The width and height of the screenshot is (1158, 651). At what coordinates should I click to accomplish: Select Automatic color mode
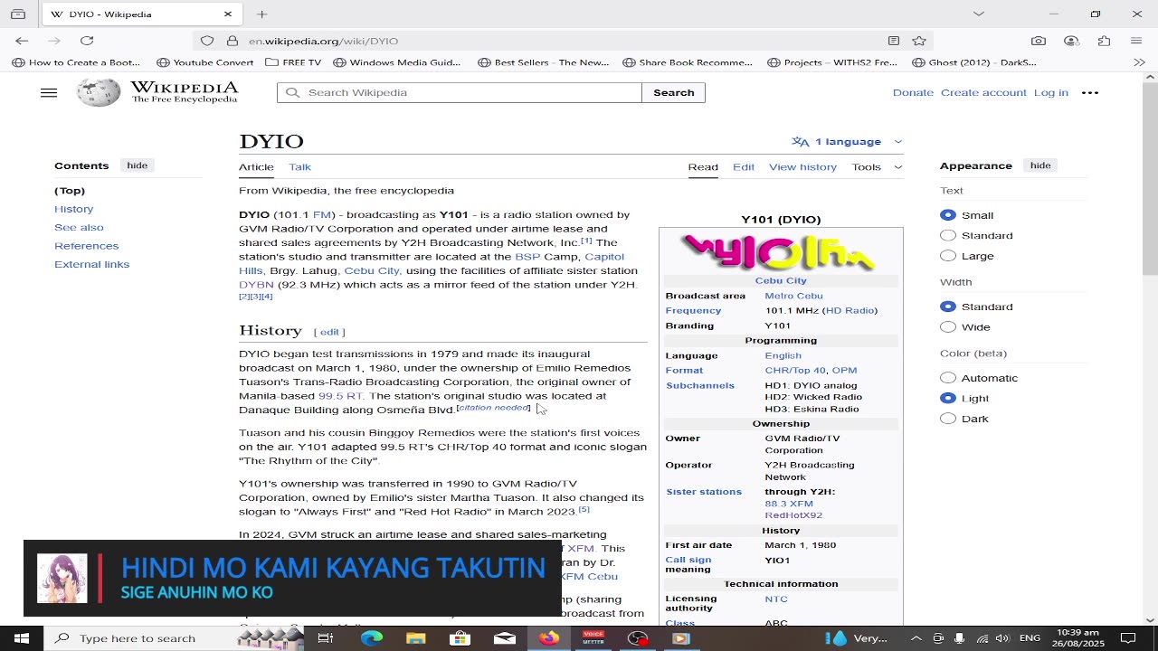pos(948,378)
